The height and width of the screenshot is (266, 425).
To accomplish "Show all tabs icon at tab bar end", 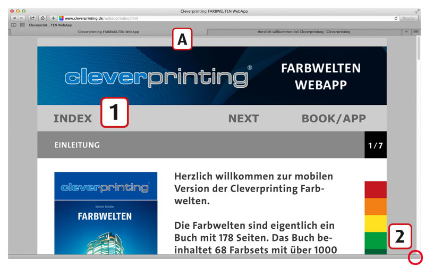I will tap(416, 32).
